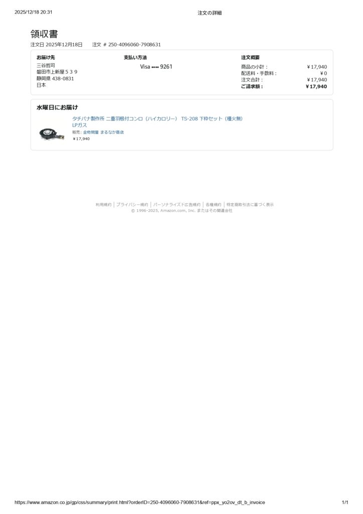This screenshot has height=514, width=363.
Task: Click the 1/1 page number indicator
Action: click(345, 502)
